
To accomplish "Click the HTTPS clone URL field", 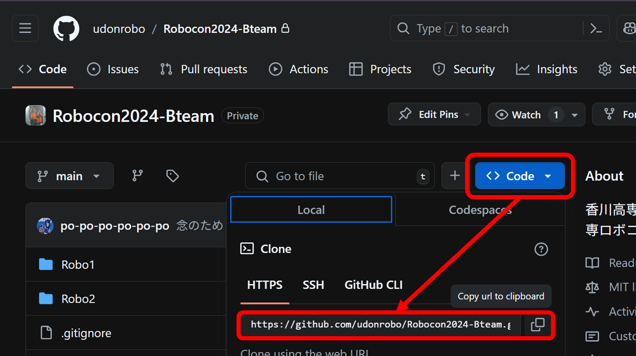I will point(381,325).
